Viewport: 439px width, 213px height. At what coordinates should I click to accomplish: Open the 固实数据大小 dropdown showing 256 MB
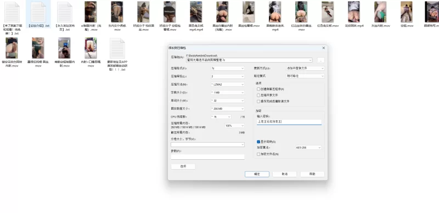click(228, 109)
